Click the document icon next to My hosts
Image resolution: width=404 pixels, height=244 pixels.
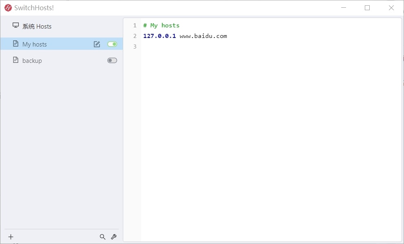(16, 44)
